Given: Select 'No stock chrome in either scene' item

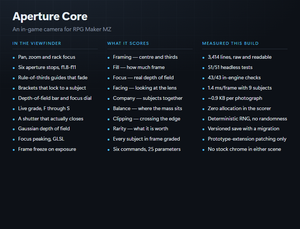Looking at the screenshot, I should point(244,149).
